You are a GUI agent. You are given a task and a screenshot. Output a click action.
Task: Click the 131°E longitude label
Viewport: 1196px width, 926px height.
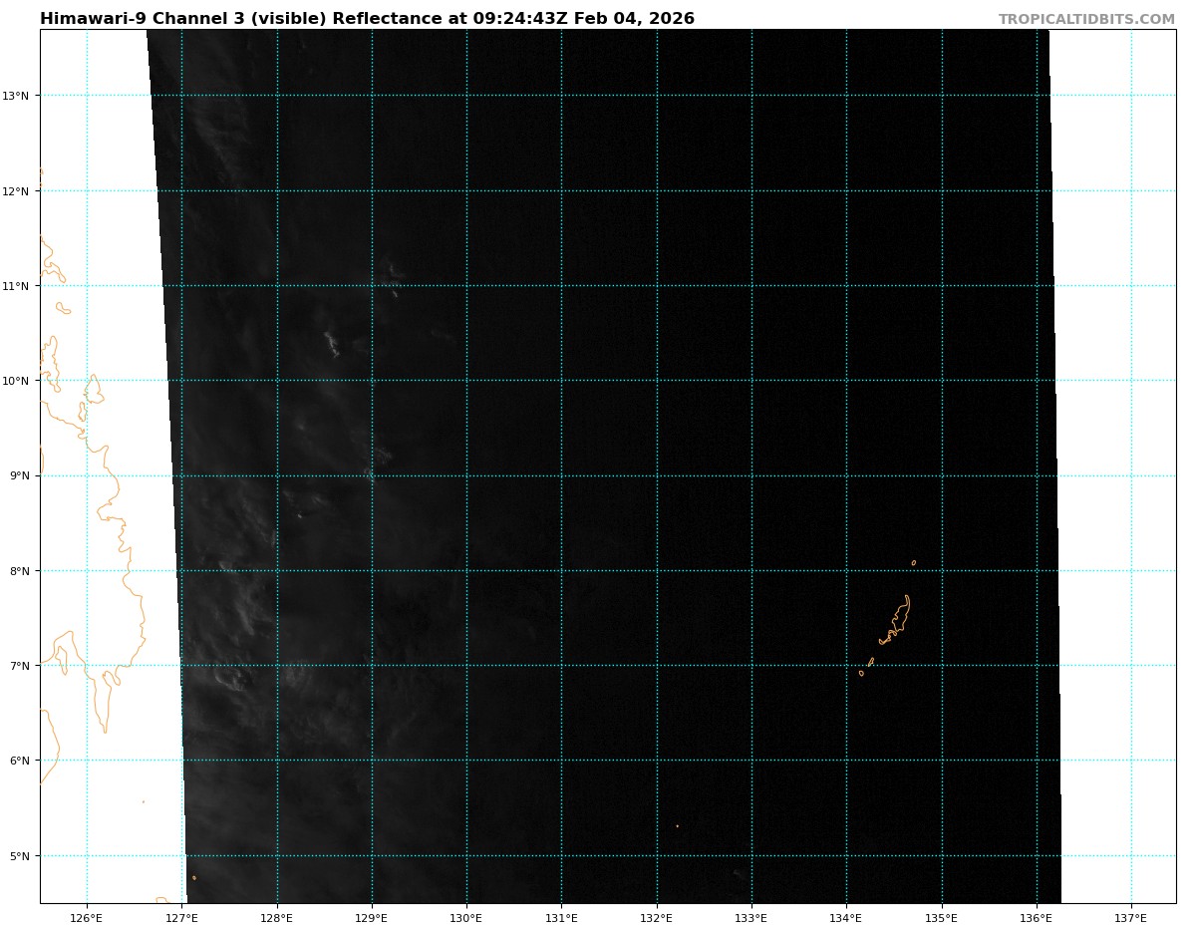click(561, 917)
